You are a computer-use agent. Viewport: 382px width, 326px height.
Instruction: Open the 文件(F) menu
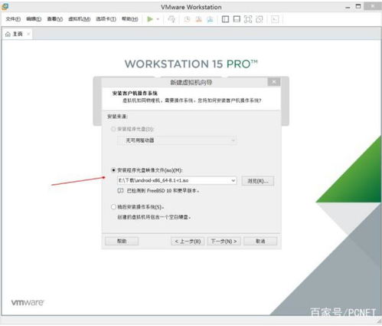(13, 19)
